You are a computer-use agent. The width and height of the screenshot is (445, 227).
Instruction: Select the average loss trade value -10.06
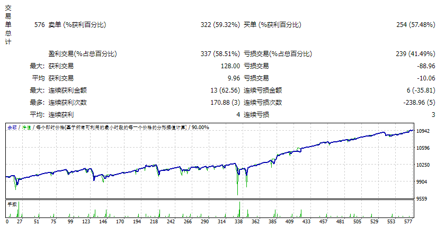pos(426,78)
